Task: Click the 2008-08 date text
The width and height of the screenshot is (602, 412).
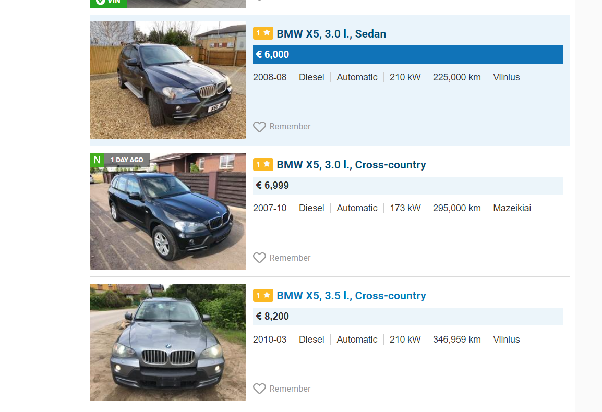Action: pos(270,77)
